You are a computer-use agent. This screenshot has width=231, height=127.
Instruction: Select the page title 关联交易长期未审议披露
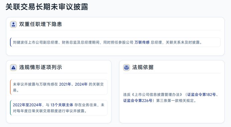[47, 7]
